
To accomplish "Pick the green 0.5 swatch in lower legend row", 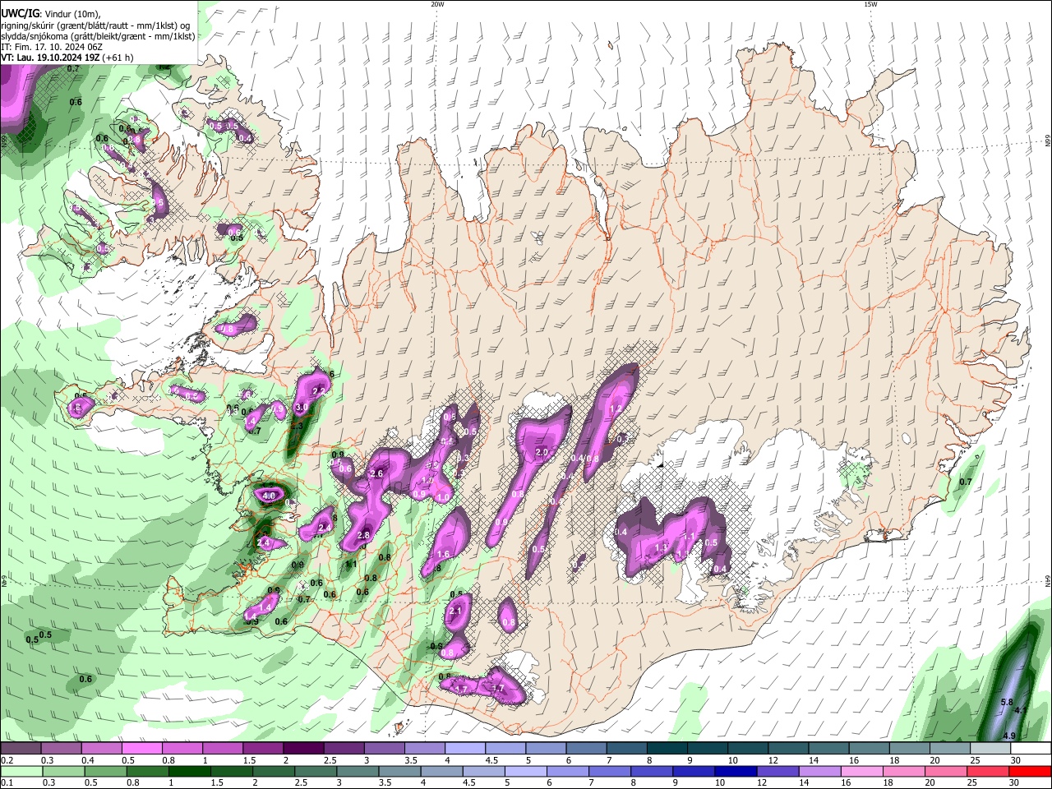I will 105,772.
